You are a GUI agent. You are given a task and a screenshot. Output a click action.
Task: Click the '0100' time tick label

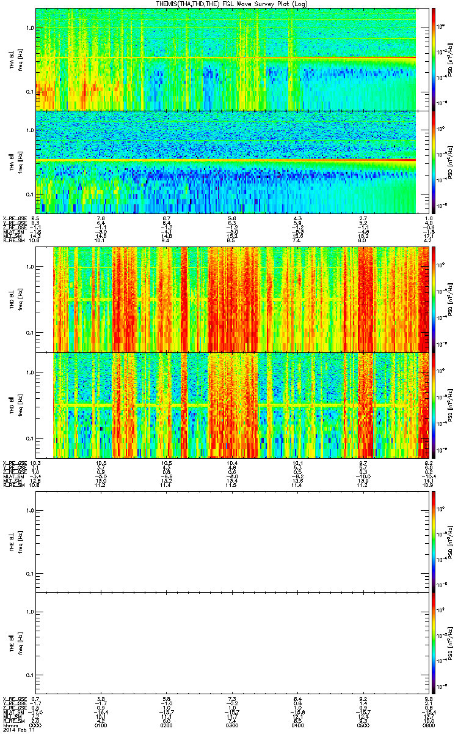click(100, 725)
